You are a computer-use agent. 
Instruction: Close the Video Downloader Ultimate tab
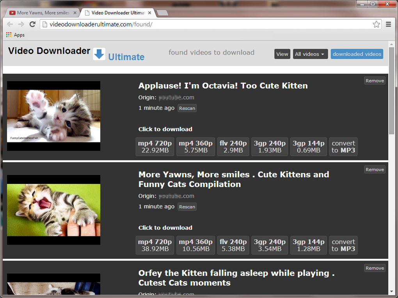point(149,13)
